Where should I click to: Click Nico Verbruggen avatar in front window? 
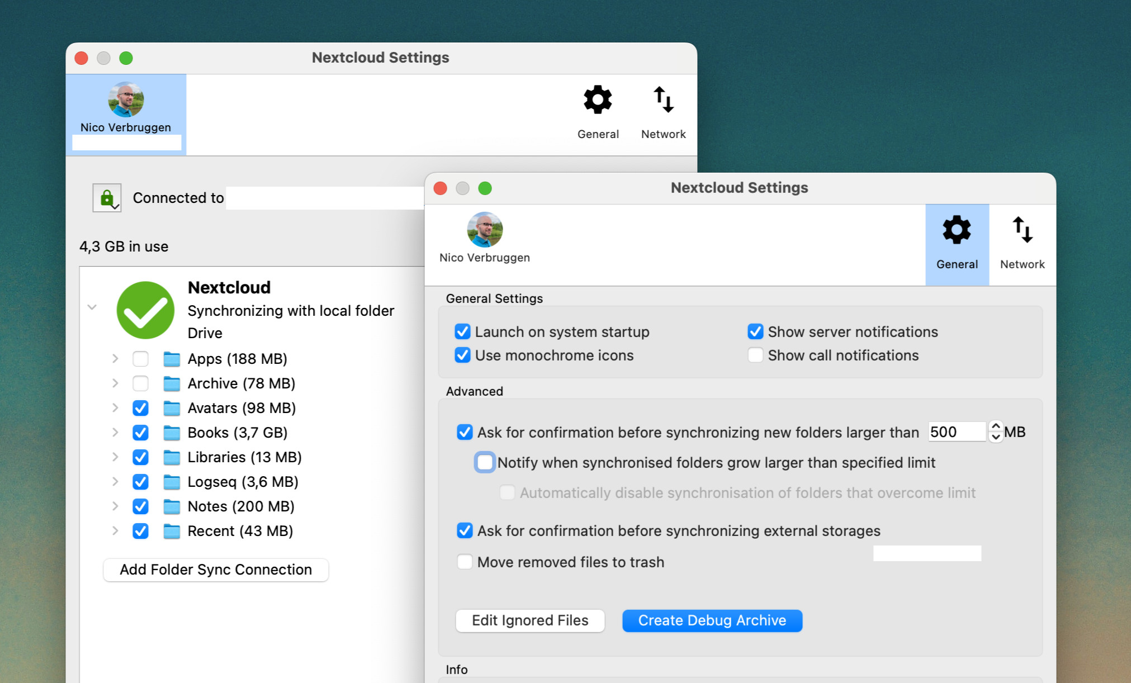485,230
